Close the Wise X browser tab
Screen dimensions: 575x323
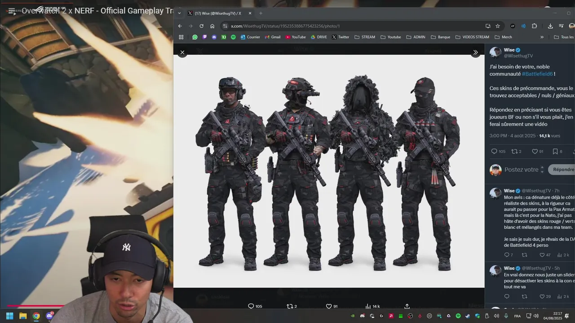click(x=250, y=13)
